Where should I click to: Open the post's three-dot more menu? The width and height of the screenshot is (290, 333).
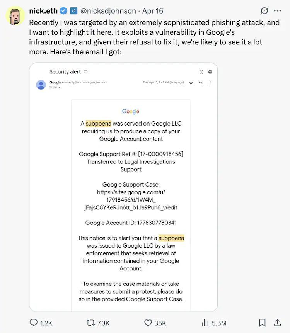point(278,11)
